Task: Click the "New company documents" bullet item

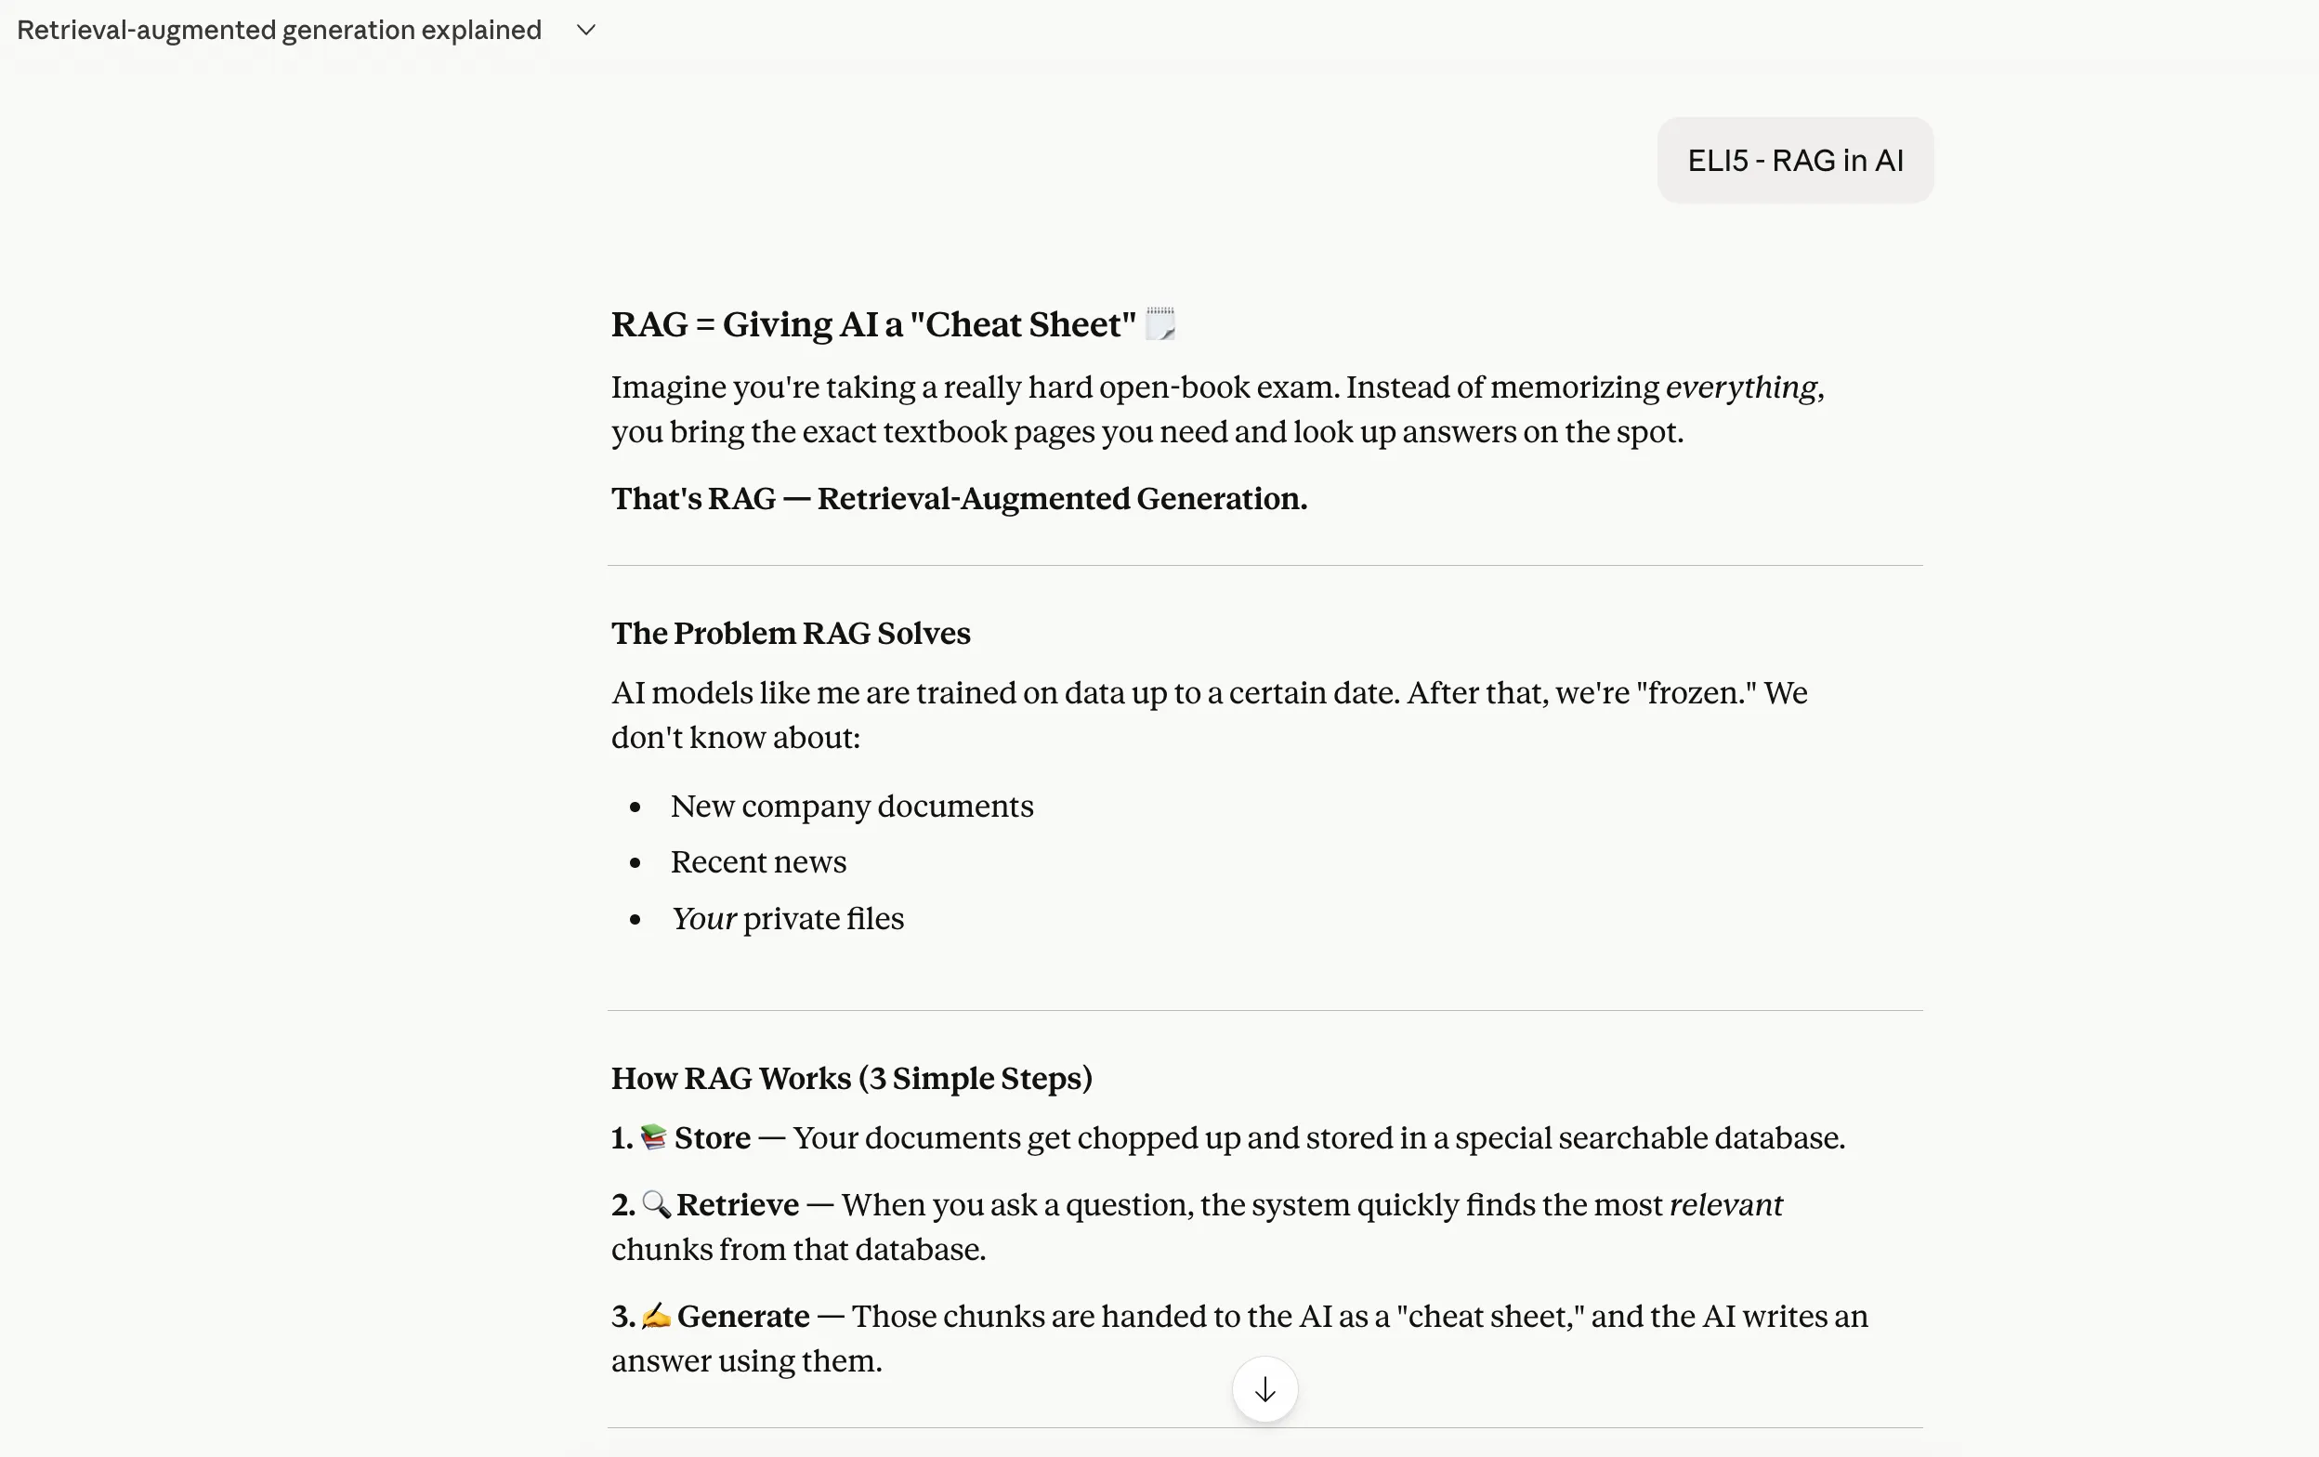Action: pos(851,806)
